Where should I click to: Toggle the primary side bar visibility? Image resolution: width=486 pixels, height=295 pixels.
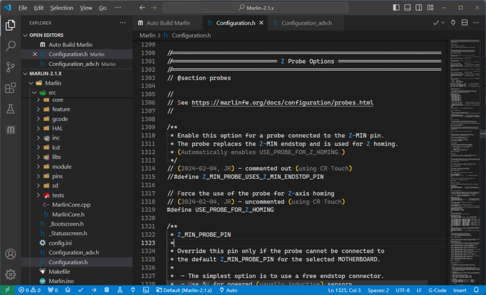(x=396, y=8)
